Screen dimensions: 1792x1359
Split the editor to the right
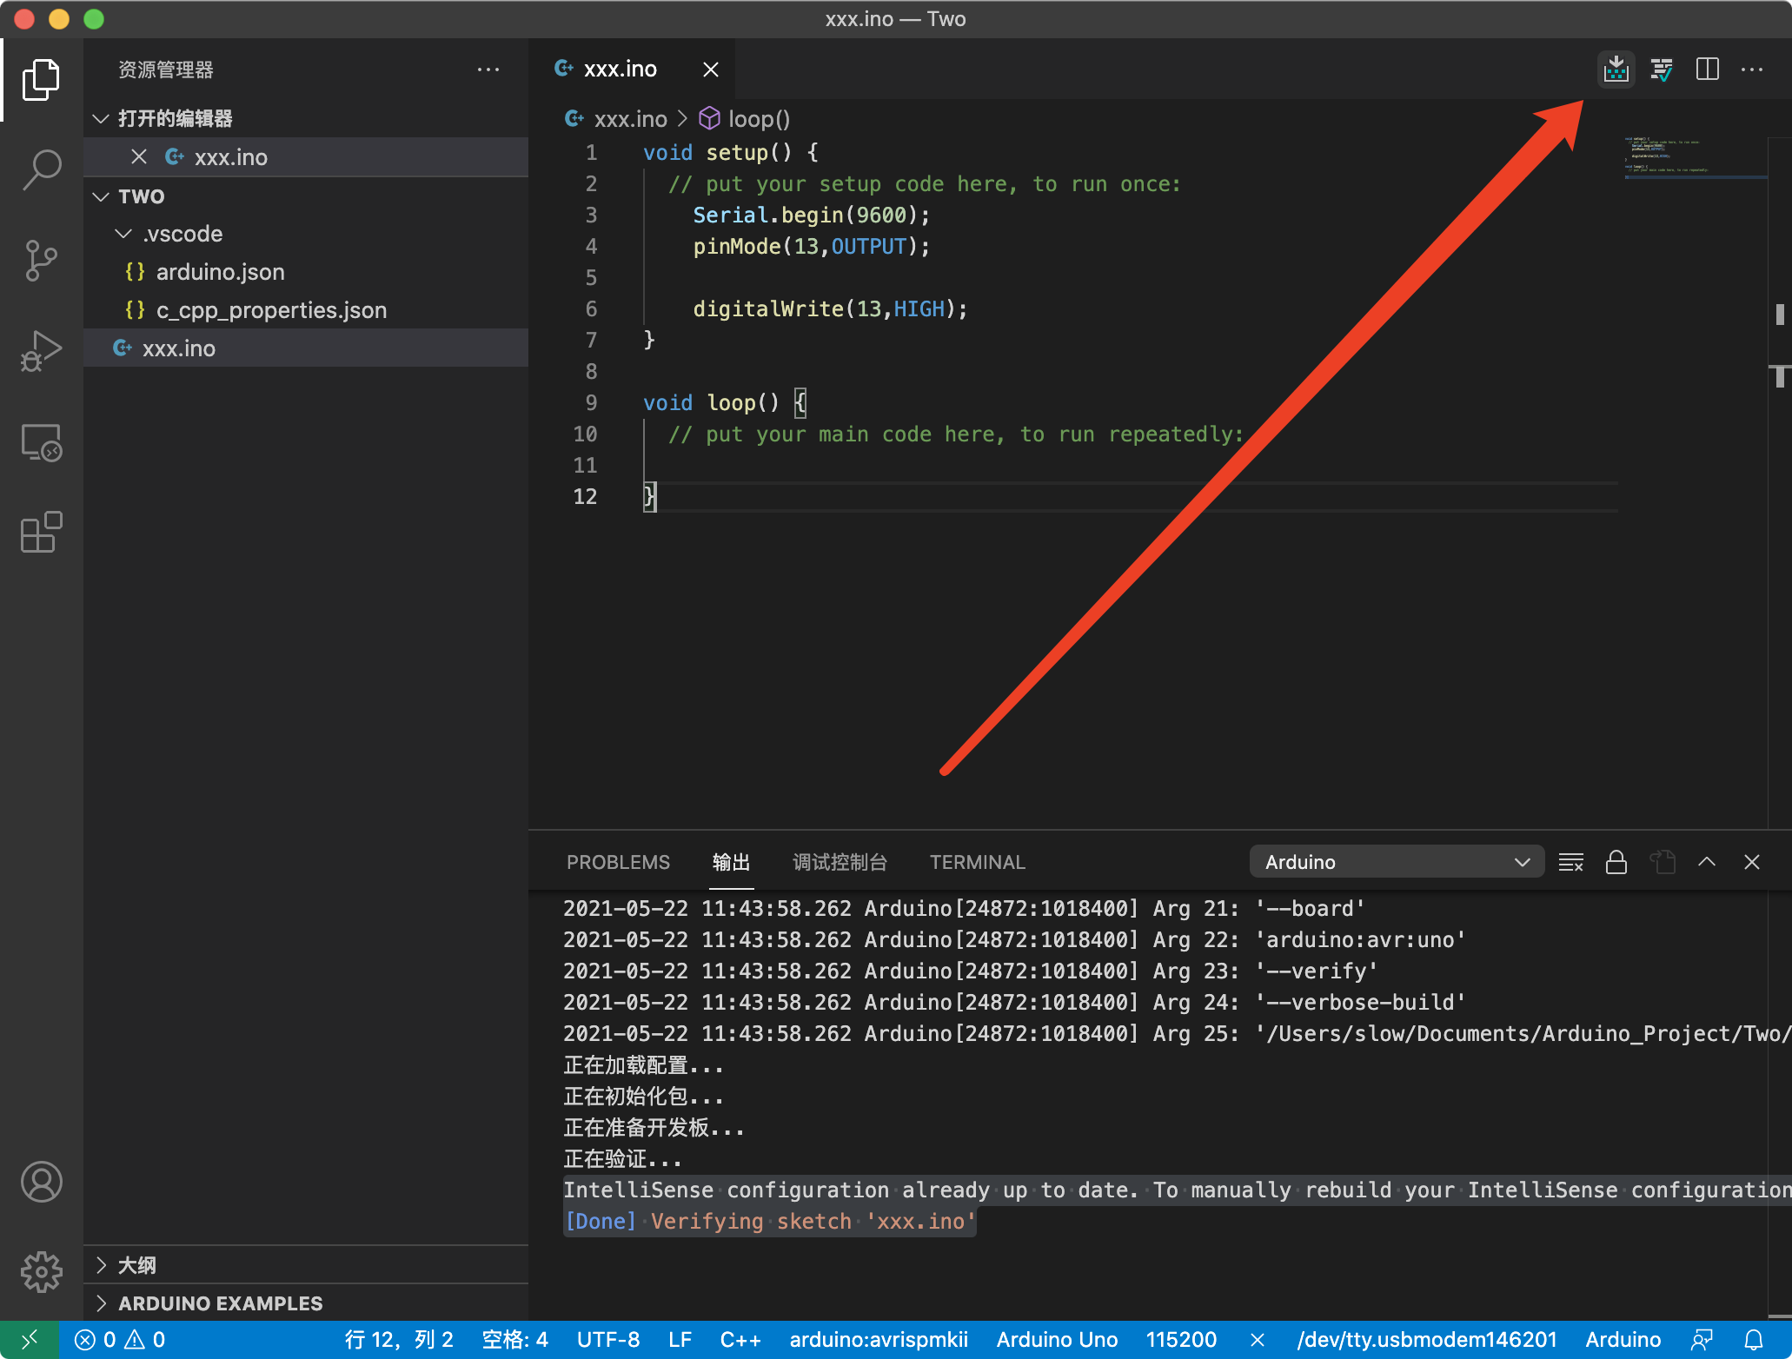1707,70
